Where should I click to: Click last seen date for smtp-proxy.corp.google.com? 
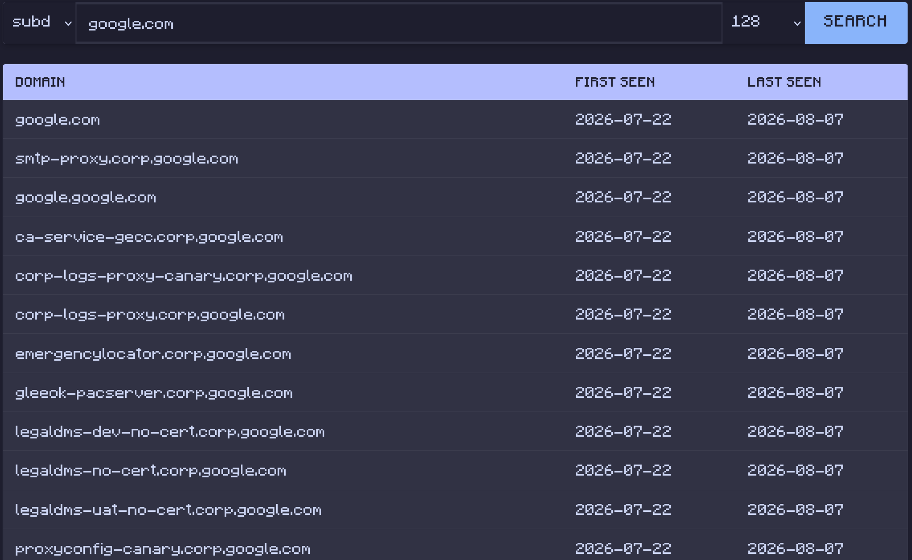pos(795,159)
